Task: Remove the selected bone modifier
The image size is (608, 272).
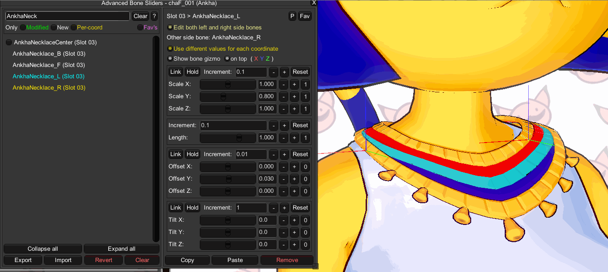Action: [x=287, y=260]
